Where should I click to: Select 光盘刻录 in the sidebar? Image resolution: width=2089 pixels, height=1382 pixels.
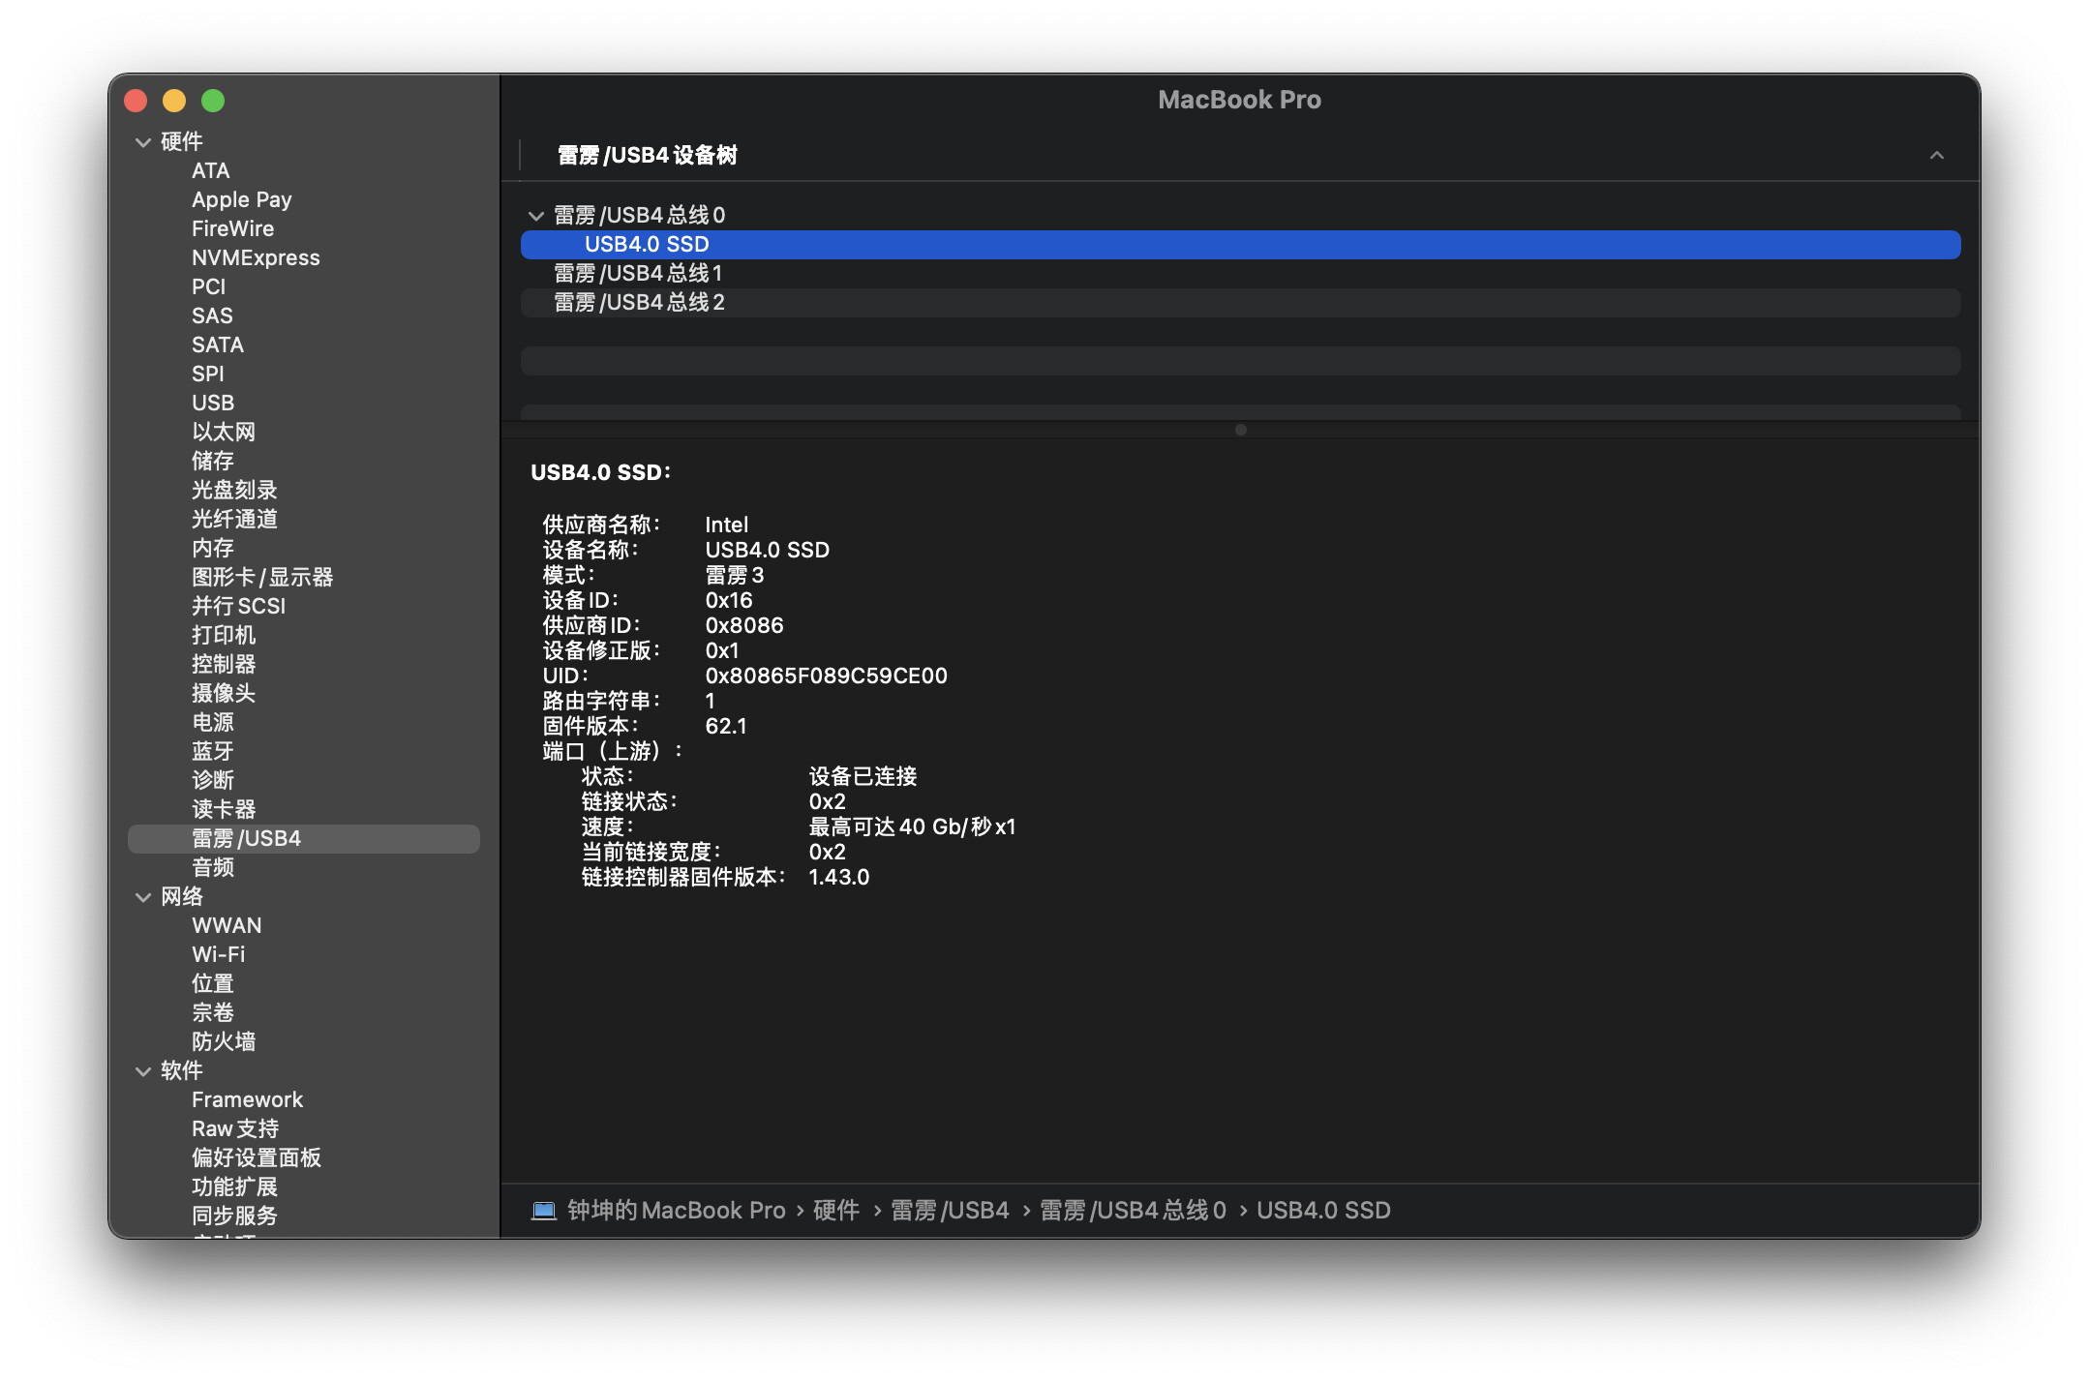pos(234,491)
